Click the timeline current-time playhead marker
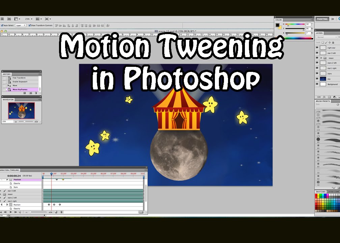The height and width of the screenshot is (243, 340). pos(51,174)
